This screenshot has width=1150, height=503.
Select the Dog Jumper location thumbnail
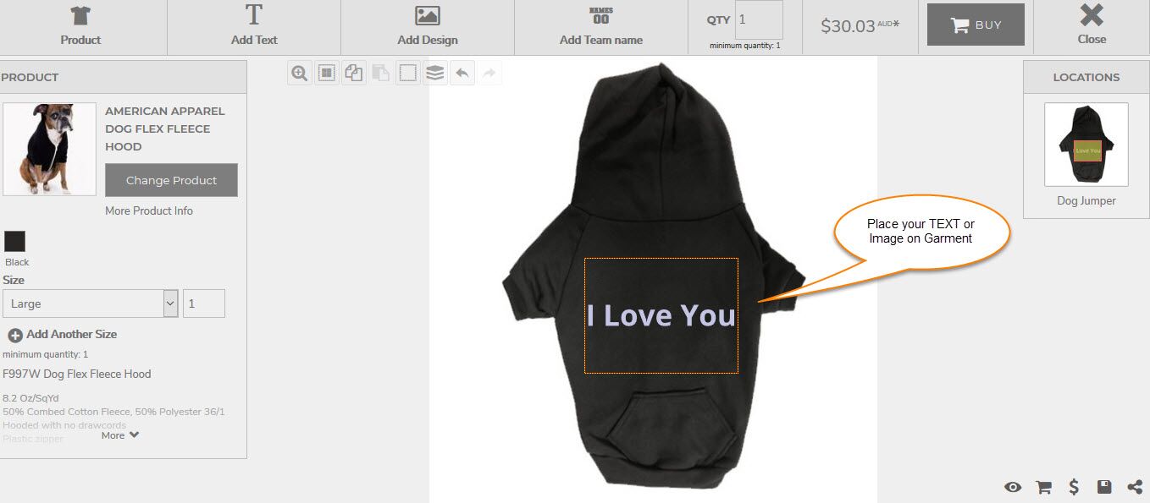pos(1086,145)
